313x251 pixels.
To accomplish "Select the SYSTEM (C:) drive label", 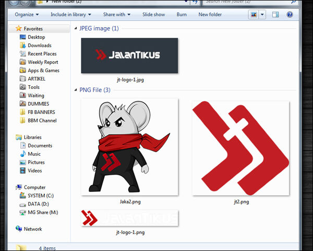I will coord(41,196).
